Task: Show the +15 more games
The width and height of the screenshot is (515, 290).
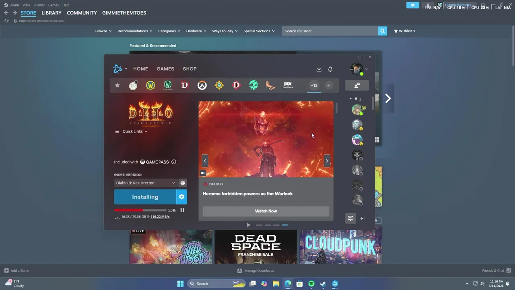Action: [x=314, y=85]
